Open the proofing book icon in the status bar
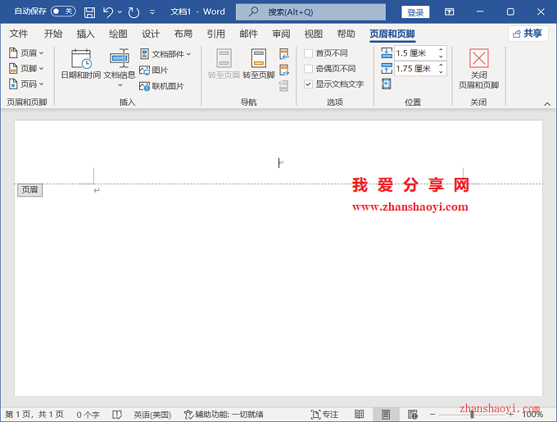Image resolution: width=557 pixels, height=422 pixels. click(117, 414)
